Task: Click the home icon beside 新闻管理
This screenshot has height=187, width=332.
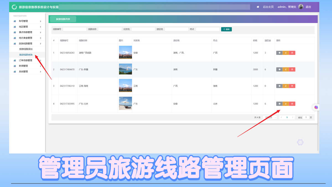Action: pyautogui.click(x=15, y=66)
